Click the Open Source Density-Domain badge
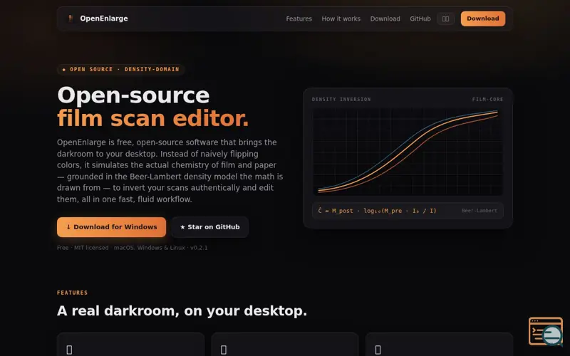 [120, 69]
